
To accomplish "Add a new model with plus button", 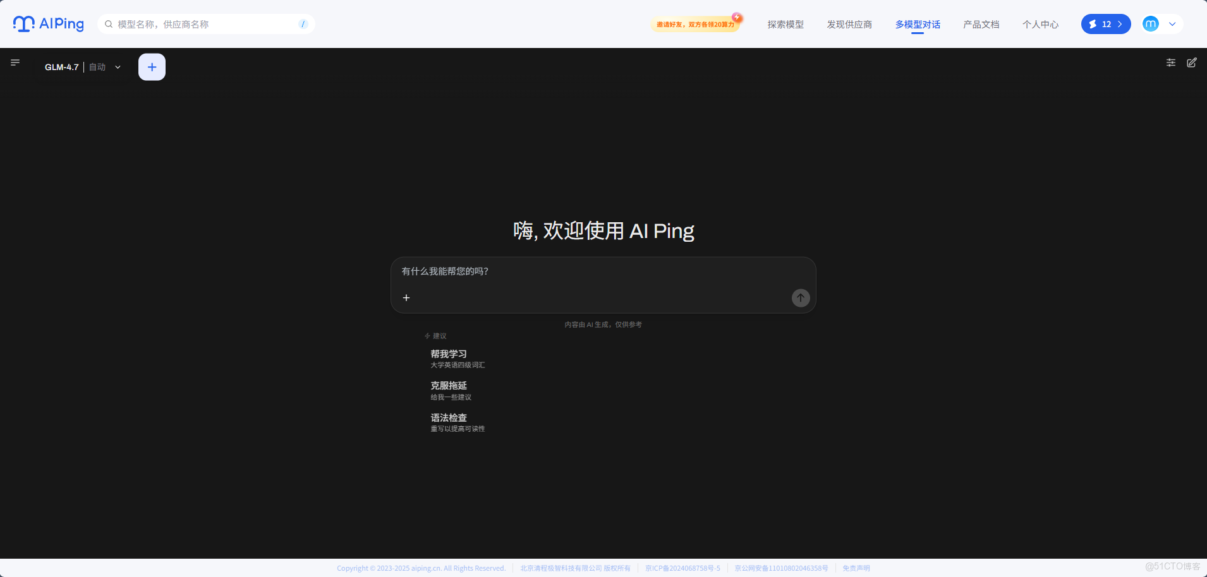I will [152, 67].
